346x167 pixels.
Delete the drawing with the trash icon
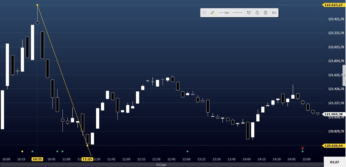click(x=266, y=13)
